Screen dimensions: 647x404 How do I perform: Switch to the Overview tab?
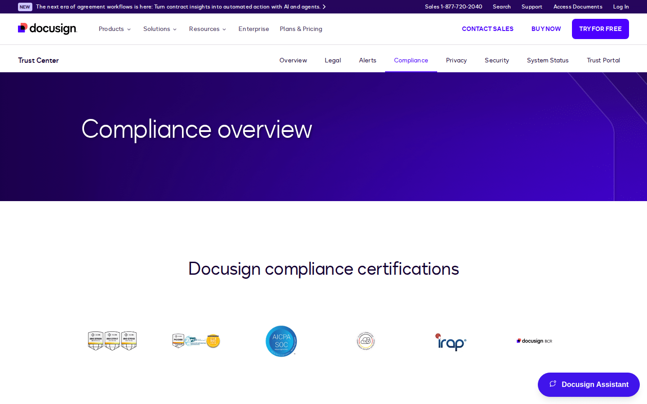[293, 60]
